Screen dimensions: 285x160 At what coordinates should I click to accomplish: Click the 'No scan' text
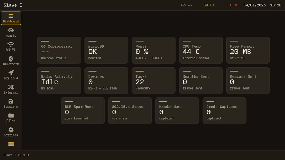(47, 88)
